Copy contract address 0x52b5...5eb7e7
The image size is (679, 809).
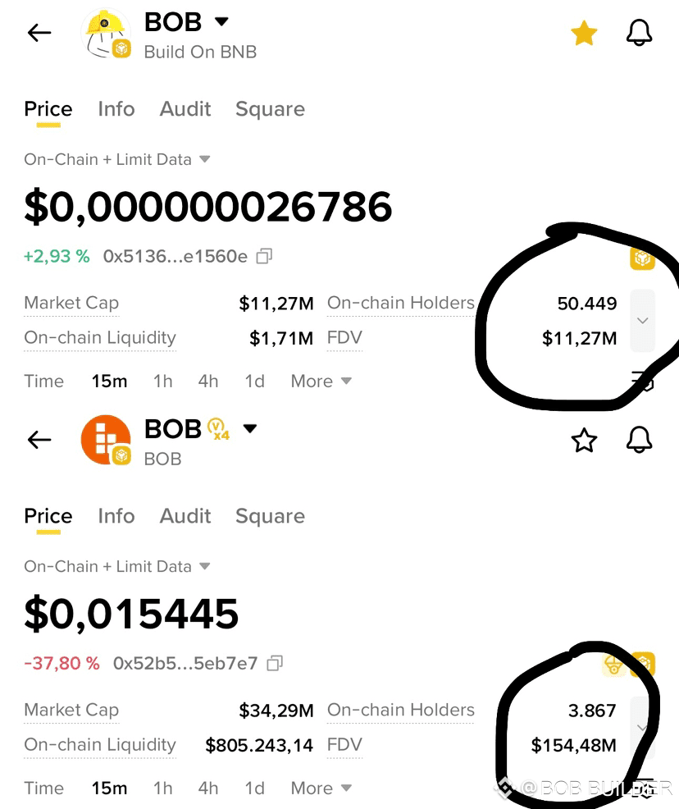tap(274, 663)
